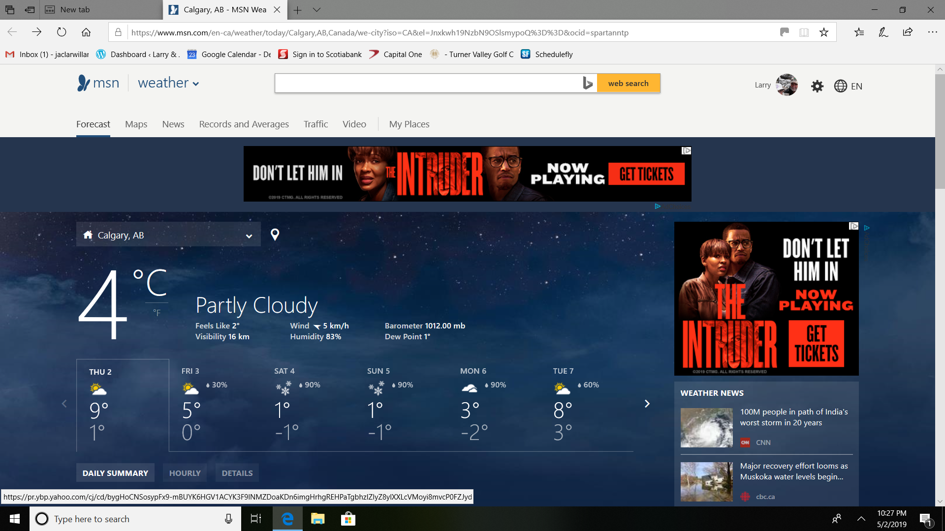This screenshot has height=531, width=945.
Task: Open the browser tab list chevron
Action: [x=316, y=10]
